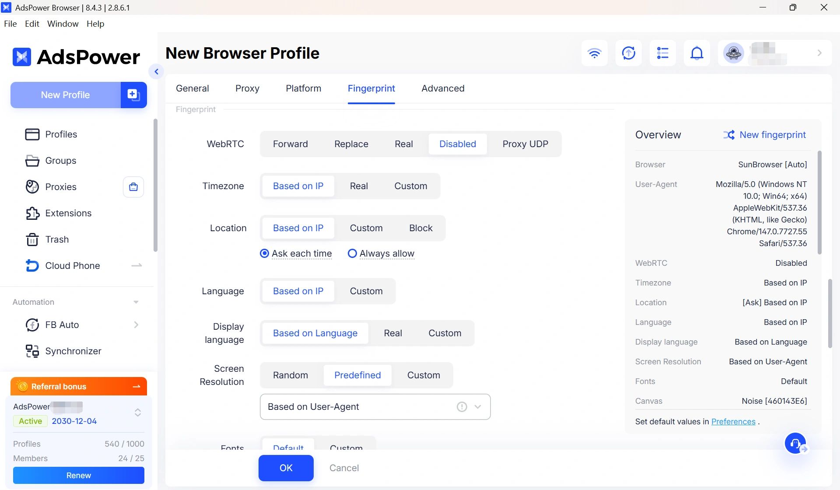Open Cloud Phone icon
The image size is (840, 490).
click(32, 266)
